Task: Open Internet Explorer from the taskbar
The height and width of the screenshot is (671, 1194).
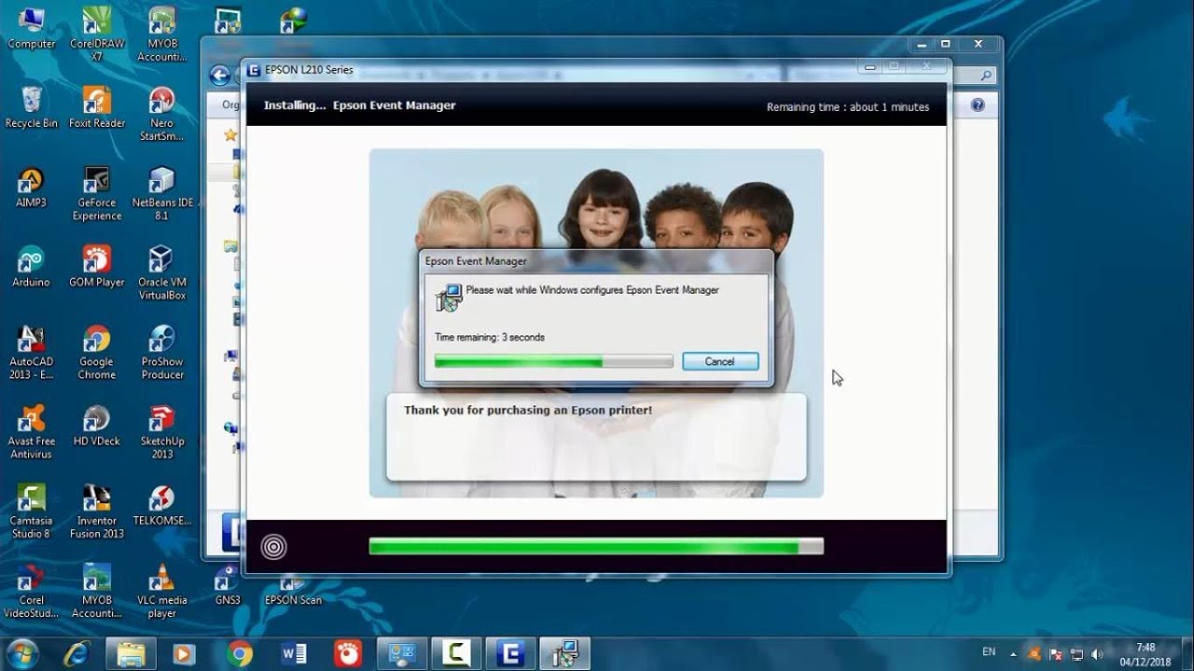Action: pos(76,653)
